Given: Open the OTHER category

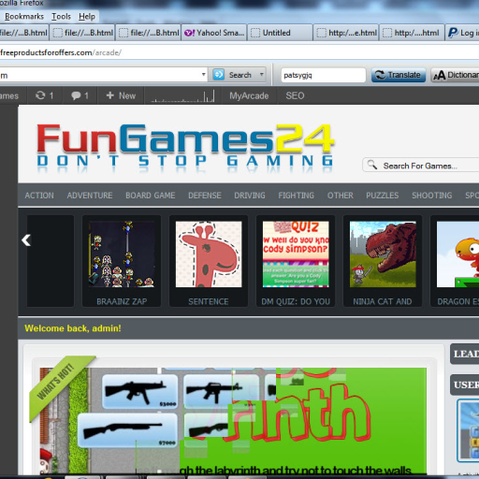Looking at the screenshot, I should click(340, 196).
